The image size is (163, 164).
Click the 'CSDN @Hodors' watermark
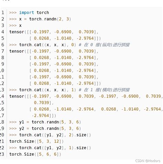point(148,161)
